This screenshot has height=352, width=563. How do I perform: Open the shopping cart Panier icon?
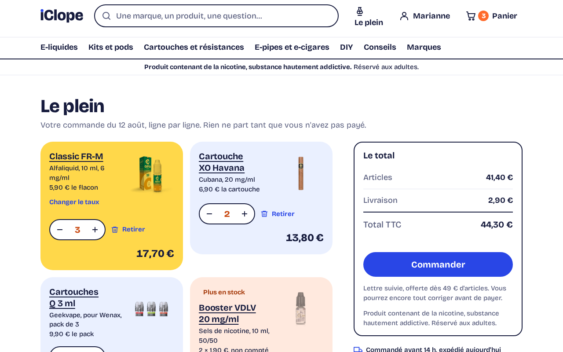click(x=471, y=16)
